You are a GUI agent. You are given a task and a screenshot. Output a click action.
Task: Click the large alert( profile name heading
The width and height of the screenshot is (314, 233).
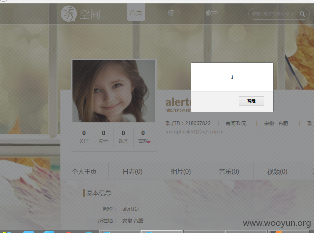coord(178,102)
